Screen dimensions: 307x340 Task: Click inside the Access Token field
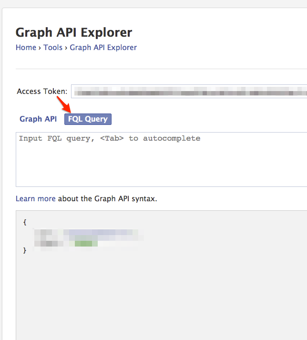click(x=189, y=91)
